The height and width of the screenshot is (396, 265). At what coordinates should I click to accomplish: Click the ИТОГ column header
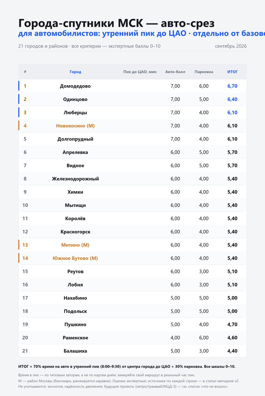click(x=232, y=72)
